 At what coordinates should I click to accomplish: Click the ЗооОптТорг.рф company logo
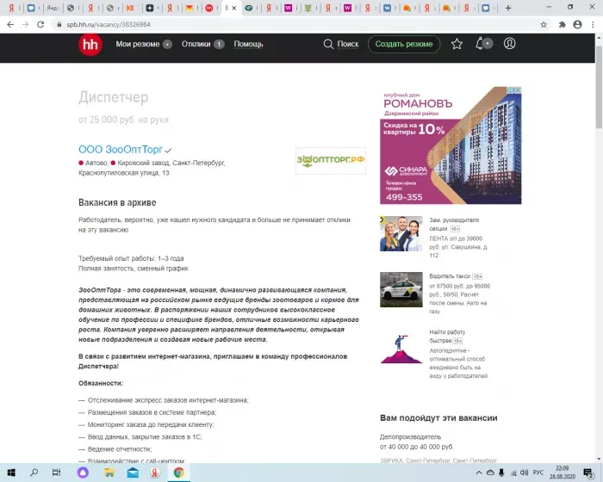pyautogui.click(x=330, y=160)
